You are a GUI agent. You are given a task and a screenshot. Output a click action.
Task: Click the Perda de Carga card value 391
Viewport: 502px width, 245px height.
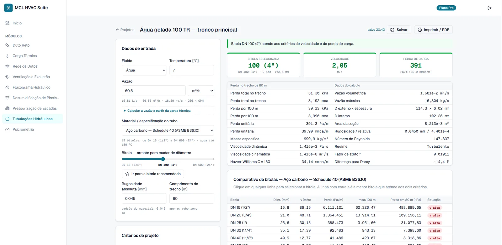click(x=416, y=65)
